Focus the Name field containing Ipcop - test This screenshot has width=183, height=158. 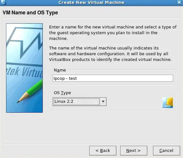(x=113, y=78)
